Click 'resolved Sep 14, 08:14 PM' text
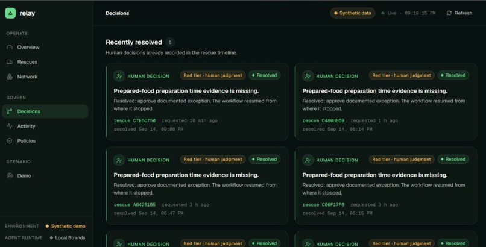Screen dimensions: 486x247 pos(337,129)
